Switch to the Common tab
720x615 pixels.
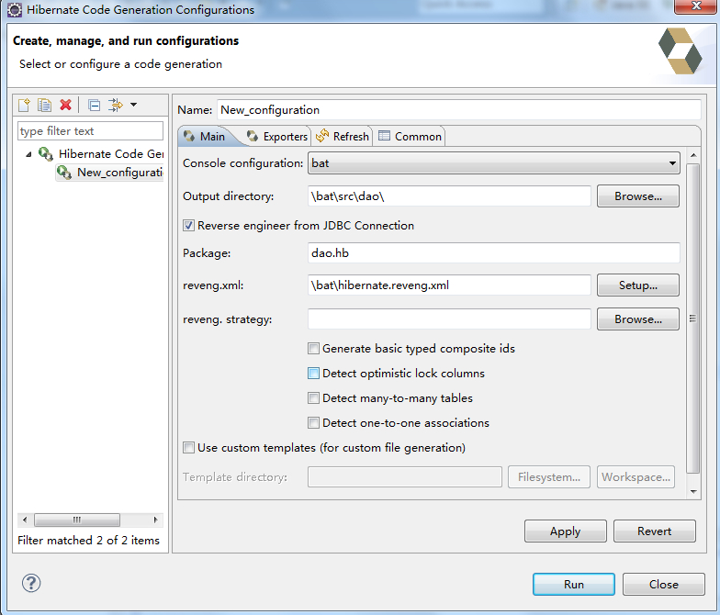[410, 136]
